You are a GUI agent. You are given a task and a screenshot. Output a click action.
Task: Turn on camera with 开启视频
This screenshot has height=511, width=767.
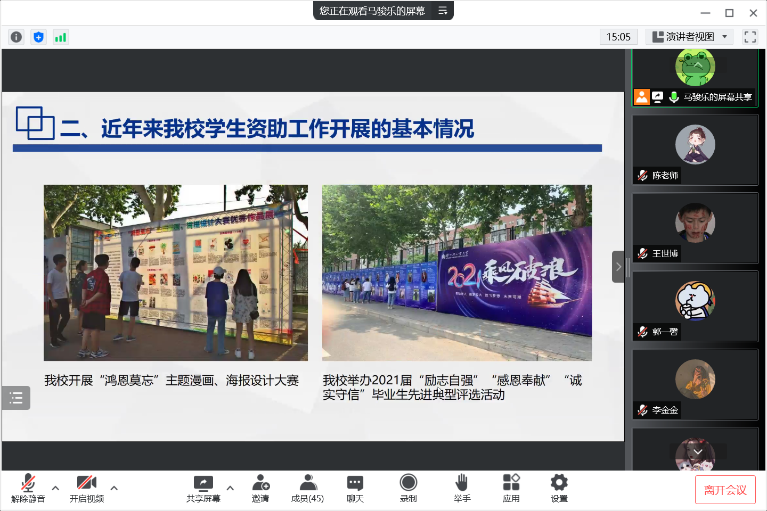(87, 488)
